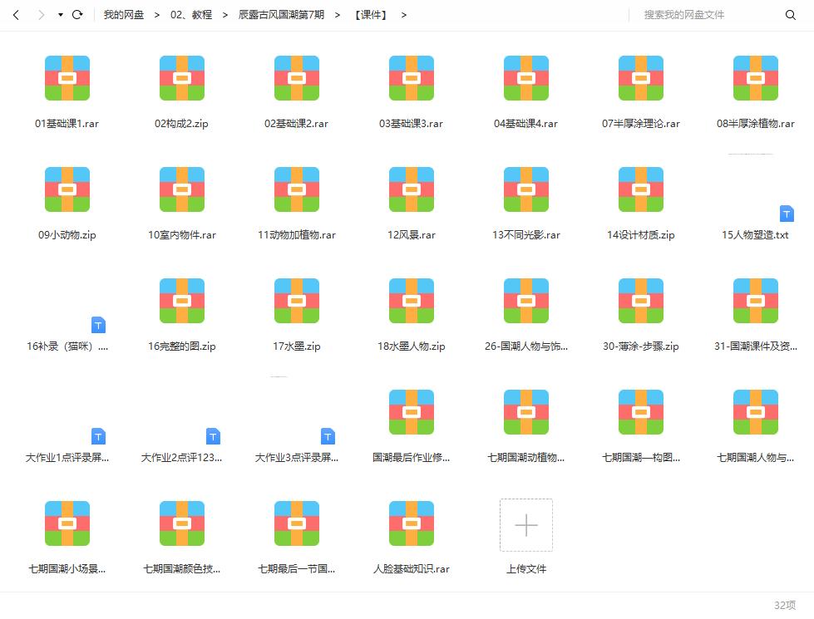This screenshot has width=814, height=619.
Task: Expand chevron after 02、教程 breadcrumb
Action: click(x=225, y=15)
